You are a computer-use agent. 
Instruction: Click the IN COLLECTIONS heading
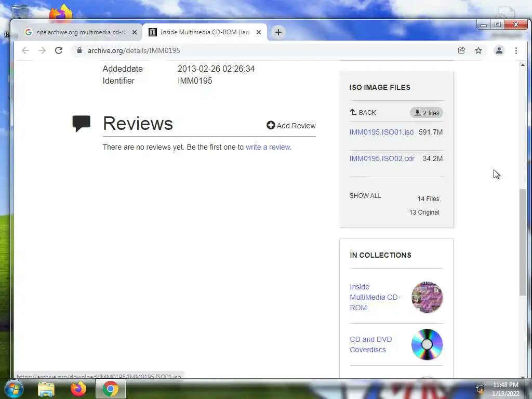[x=380, y=255]
